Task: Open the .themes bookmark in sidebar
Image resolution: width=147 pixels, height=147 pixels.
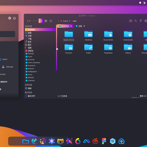Action: [40, 80]
